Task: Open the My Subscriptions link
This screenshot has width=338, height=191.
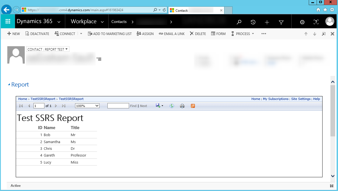Action: click(x=275, y=99)
